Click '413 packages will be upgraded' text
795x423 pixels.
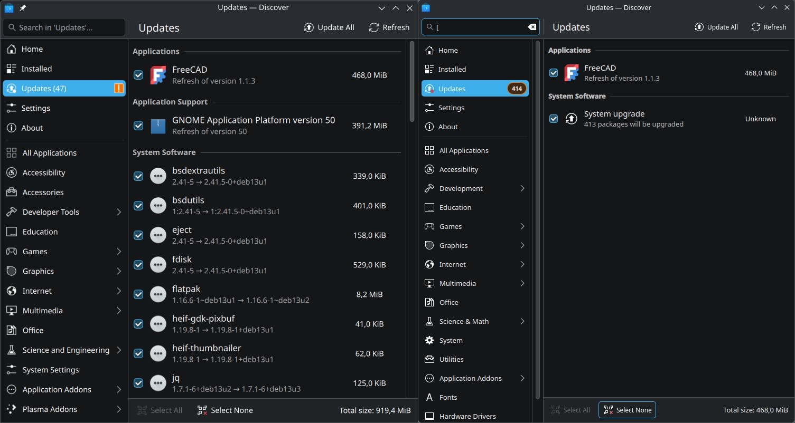point(633,124)
